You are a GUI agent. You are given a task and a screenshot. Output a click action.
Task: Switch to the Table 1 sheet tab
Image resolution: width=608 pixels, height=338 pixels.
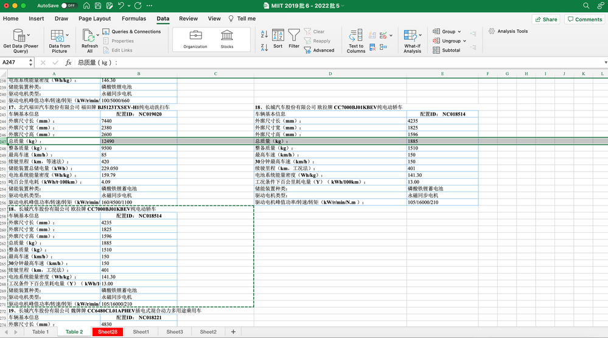[x=40, y=332]
